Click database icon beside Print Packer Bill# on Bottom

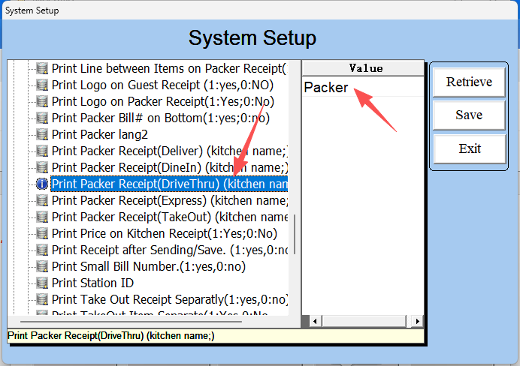pyautogui.click(x=42, y=118)
